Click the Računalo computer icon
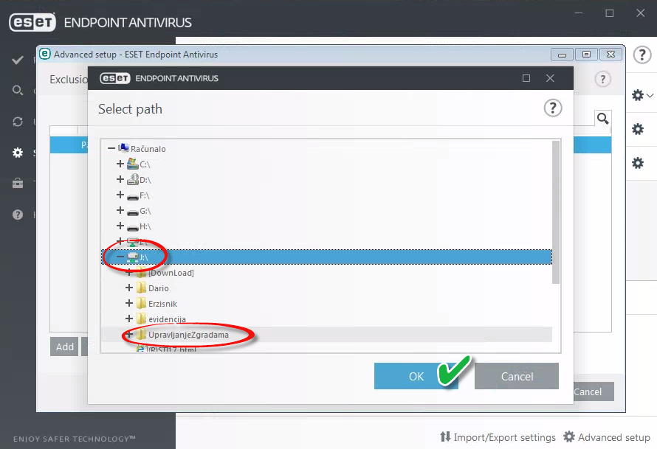 (x=123, y=148)
